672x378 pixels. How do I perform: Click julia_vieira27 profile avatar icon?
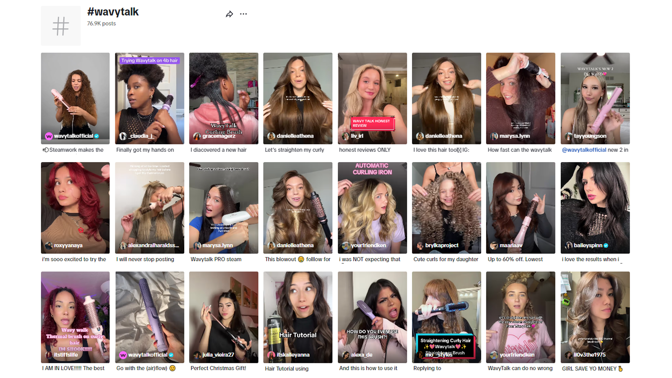click(x=197, y=355)
